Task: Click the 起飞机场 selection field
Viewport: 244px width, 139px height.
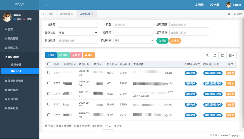Action: (189, 33)
